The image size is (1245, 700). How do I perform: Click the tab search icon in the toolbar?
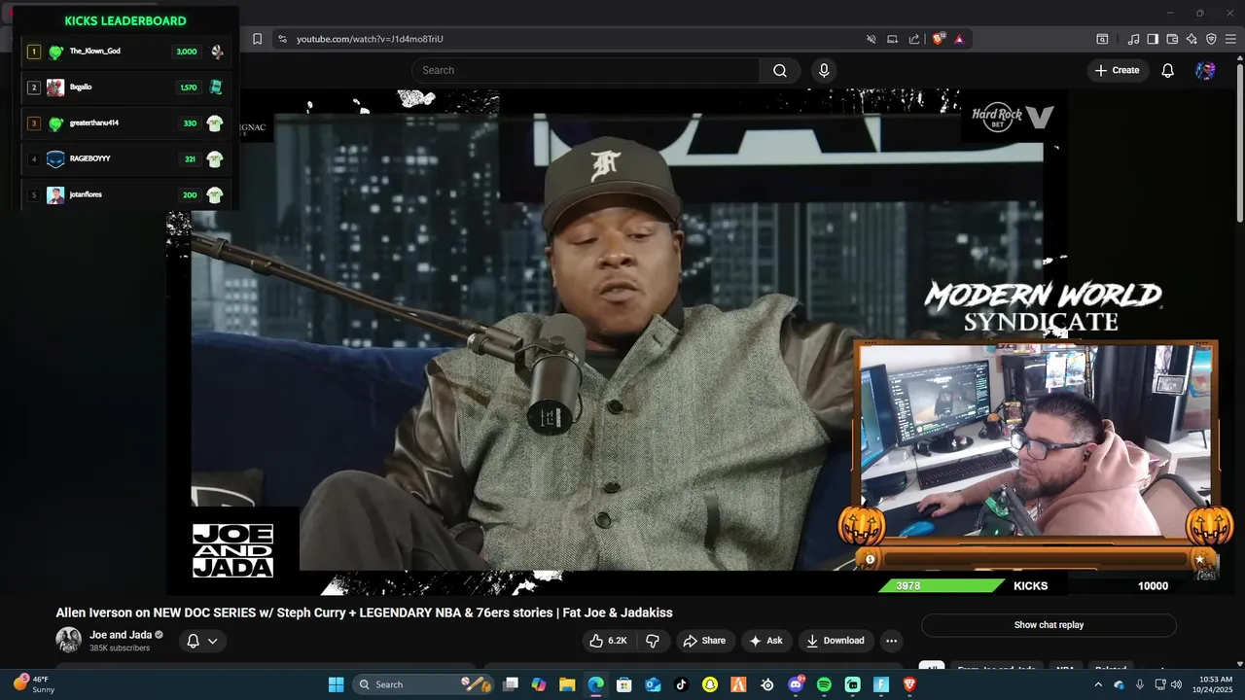[x=1102, y=39]
